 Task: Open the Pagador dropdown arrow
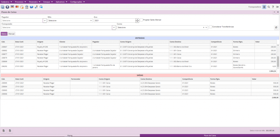[x=45, y=20]
